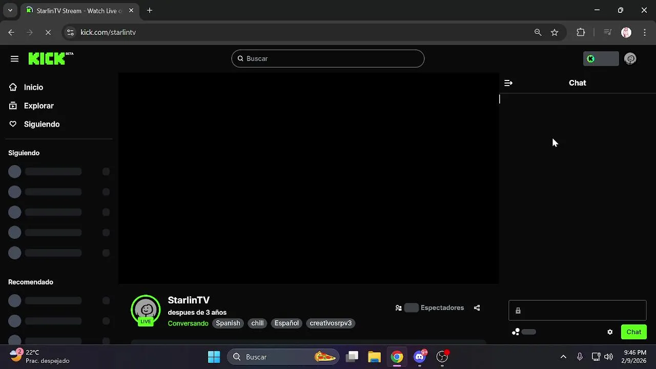The width and height of the screenshot is (656, 369).
Task: Open OBS Studio from the taskbar
Action: pos(442,357)
